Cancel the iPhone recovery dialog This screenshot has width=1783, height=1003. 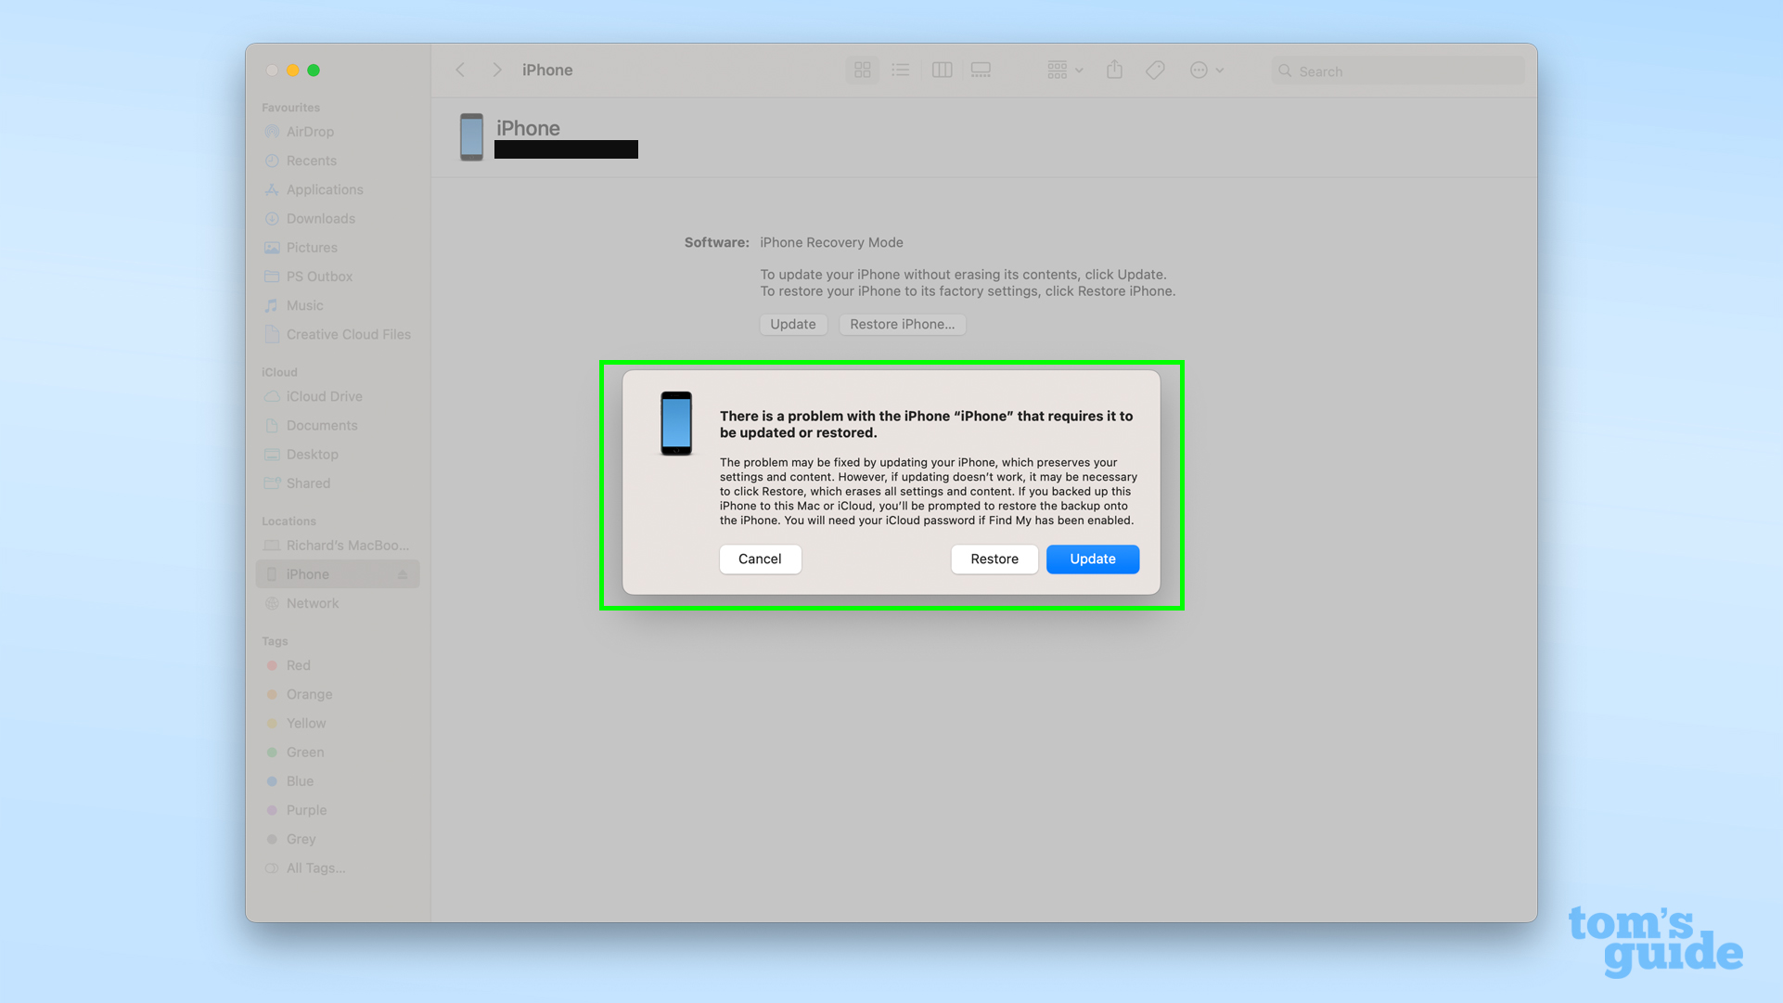tap(759, 559)
